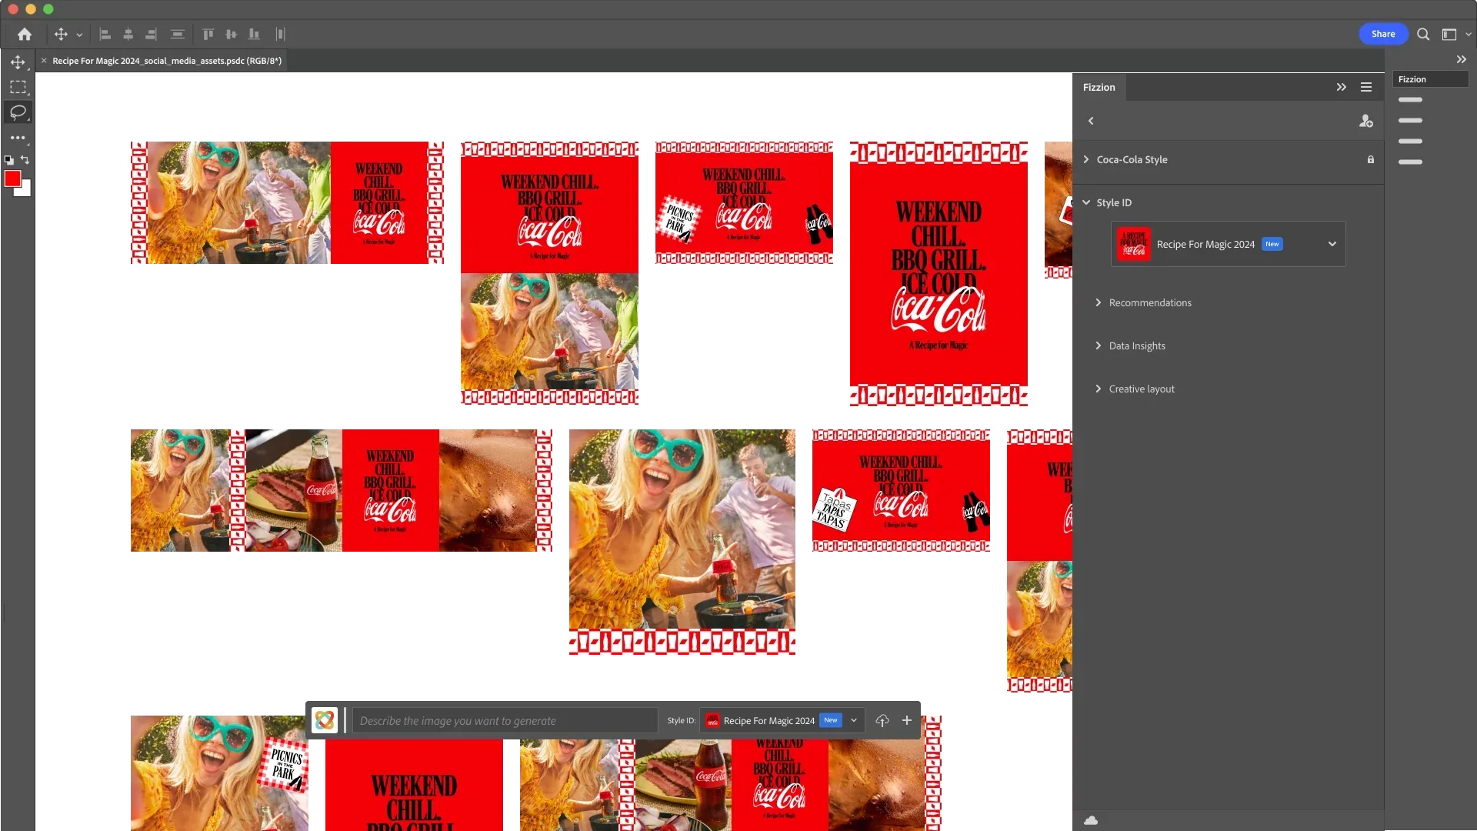Go back in the Fizzion panel
The height and width of the screenshot is (831, 1477).
[1091, 121]
